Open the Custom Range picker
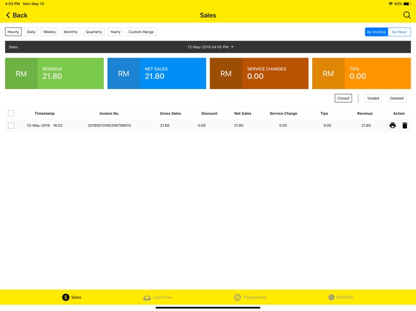 pos(141,32)
